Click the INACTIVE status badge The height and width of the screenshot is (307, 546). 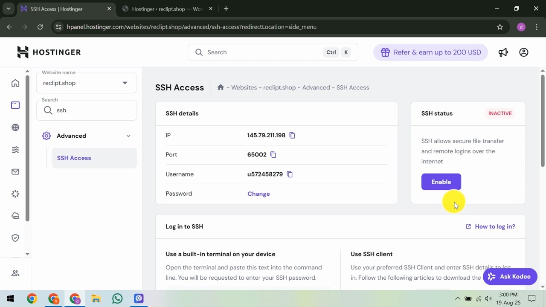(x=500, y=113)
